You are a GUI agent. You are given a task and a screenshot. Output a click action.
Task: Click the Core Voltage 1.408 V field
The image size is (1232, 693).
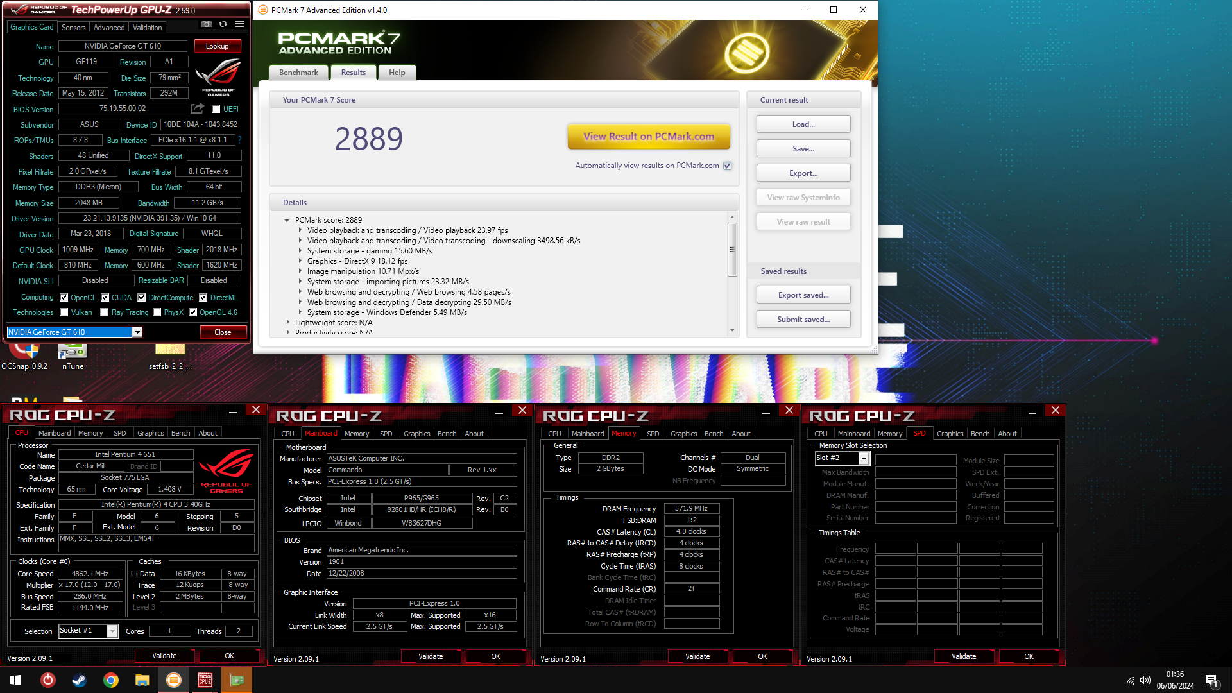click(x=170, y=490)
